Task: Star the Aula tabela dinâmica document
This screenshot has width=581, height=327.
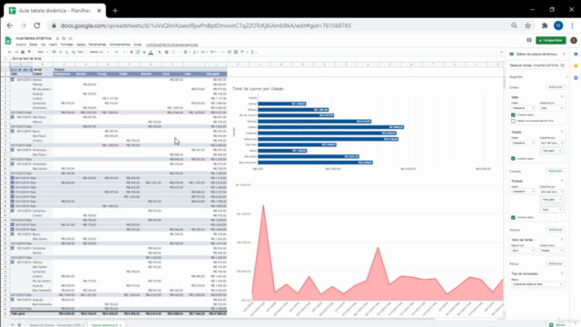Action: [x=57, y=38]
